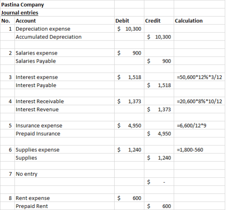226x210 pixels.
Task: Select the formula =50,600*12%*3/12
Action: click(x=199, y=77)
